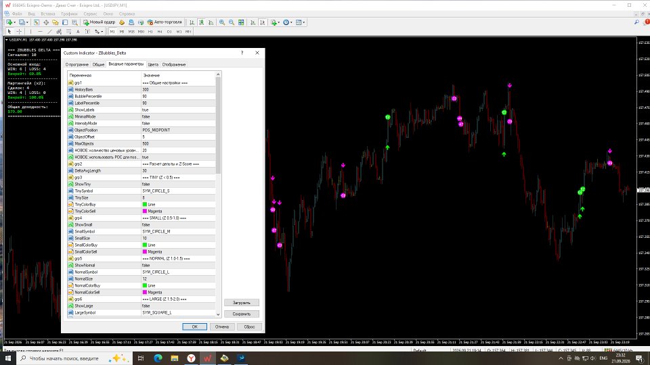Open the indicators list dropdown arrow
This screenshot has height=365, width=650.
[278, 22]
